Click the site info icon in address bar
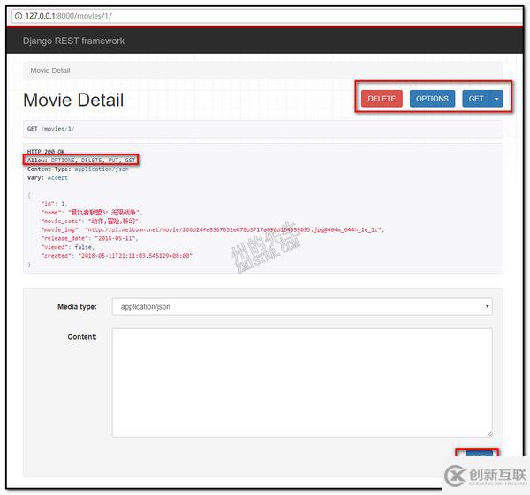The height and width of the screenshot is (495, 530). tap(19, 16)
